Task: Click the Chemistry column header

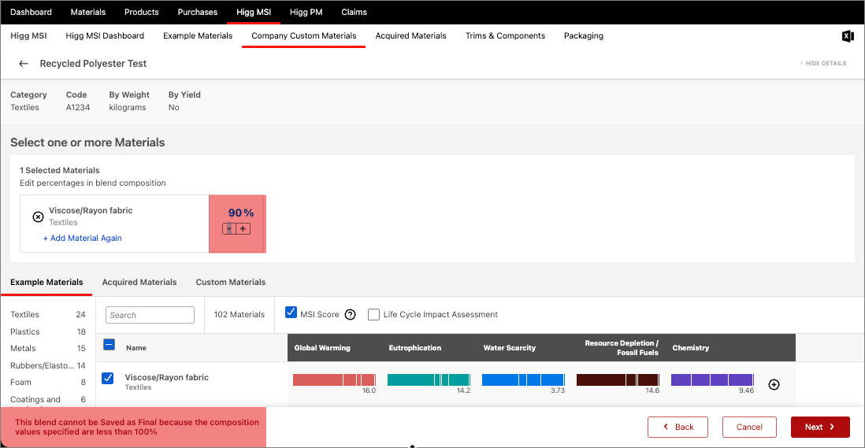Action: tap(691, 348)
